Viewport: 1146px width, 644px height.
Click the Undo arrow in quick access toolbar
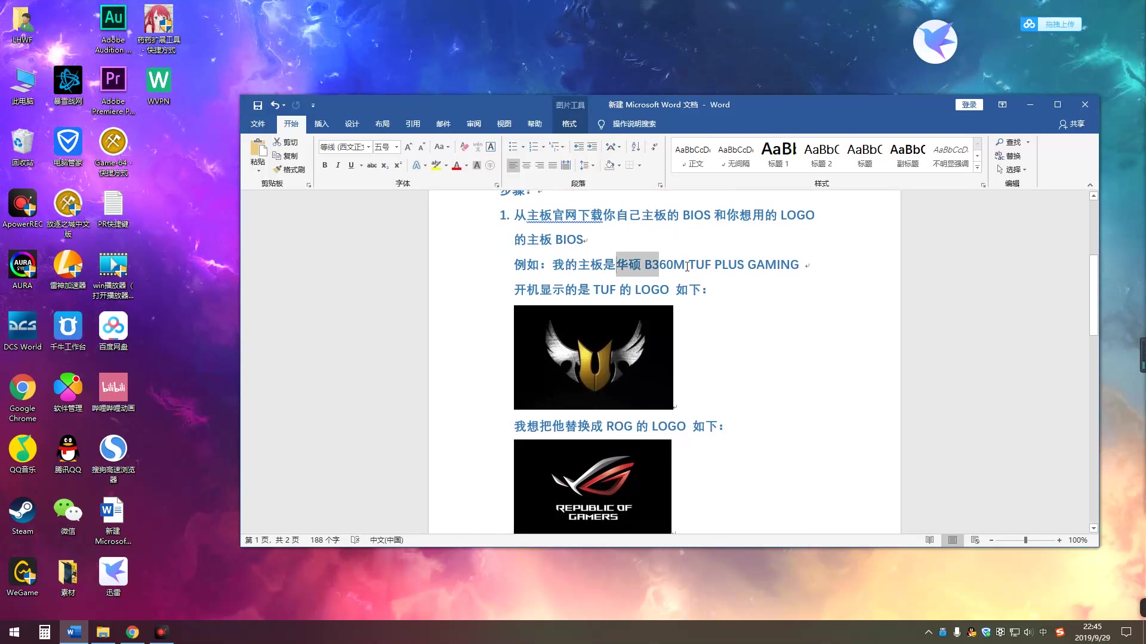tap(275, 105)
